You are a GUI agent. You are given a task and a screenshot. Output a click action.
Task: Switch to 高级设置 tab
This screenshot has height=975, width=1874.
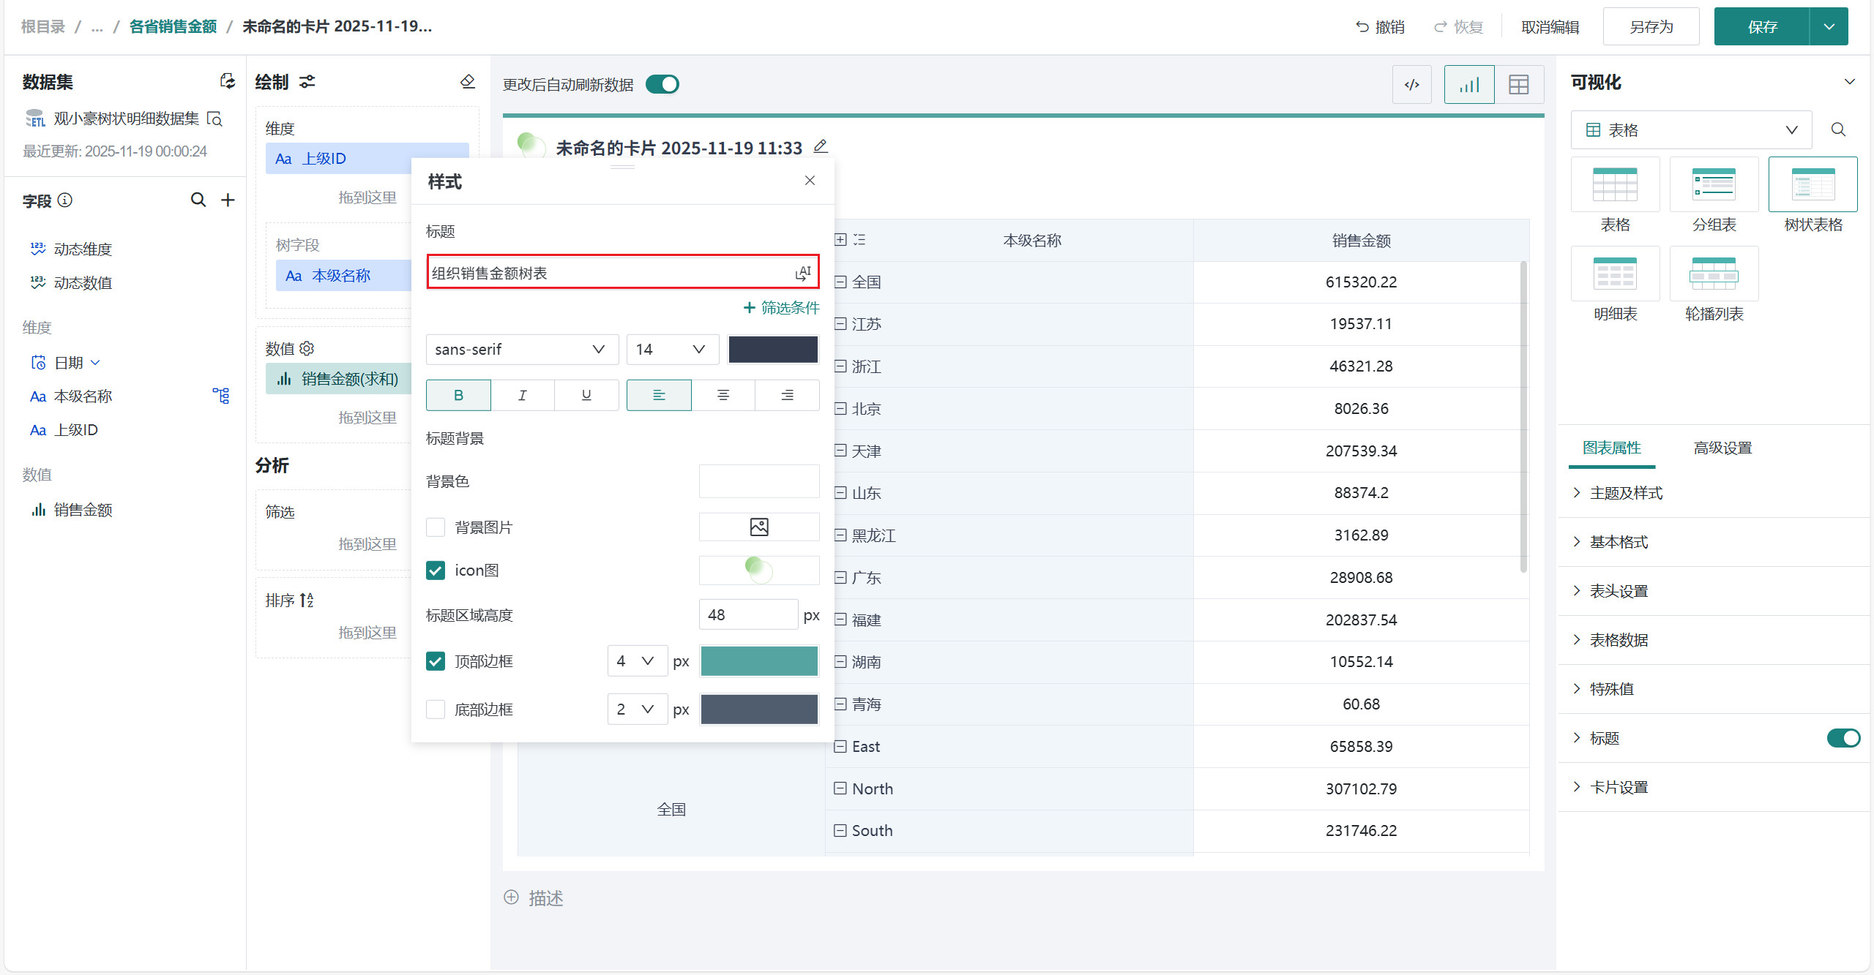(1722, 448)
